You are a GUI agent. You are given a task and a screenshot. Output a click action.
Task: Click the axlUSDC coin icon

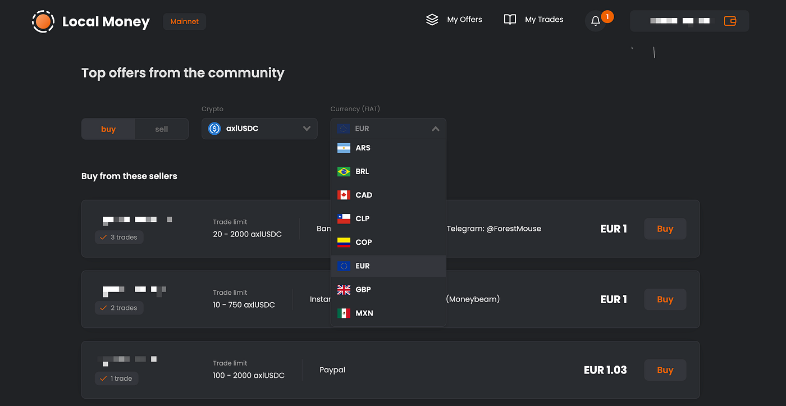214,129
